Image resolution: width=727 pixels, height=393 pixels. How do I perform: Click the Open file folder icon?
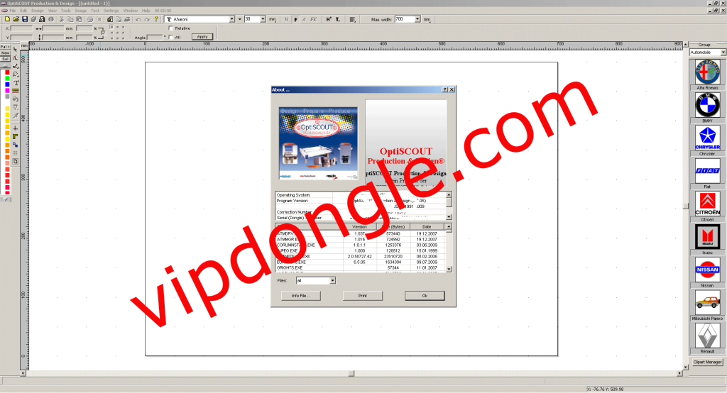coord(16,19)
